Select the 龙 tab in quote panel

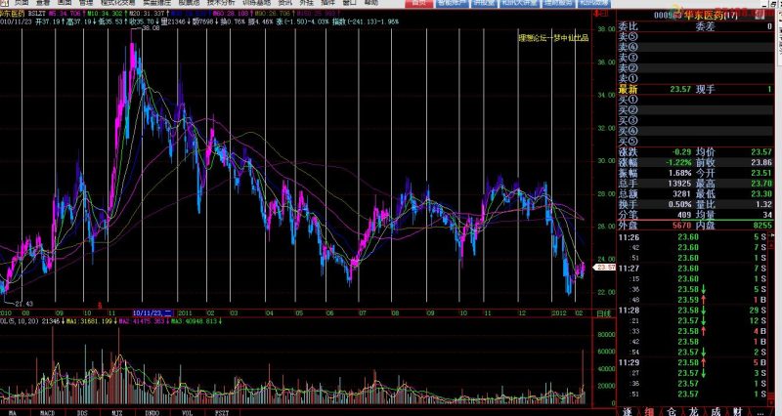point(694,411)
